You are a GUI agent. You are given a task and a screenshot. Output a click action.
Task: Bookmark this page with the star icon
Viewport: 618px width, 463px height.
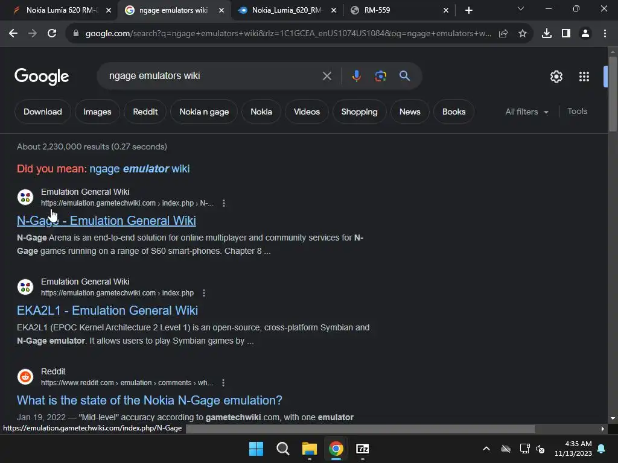pyautogui.click(x=523, y=34)
